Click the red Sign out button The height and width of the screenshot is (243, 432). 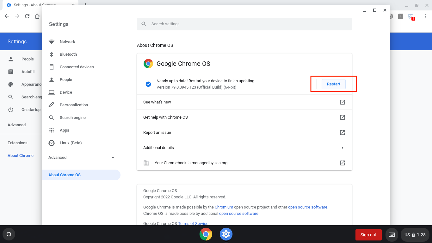[x=368, y=235]
